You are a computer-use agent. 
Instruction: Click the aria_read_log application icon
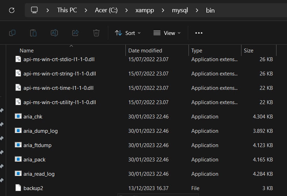point(18,173)
